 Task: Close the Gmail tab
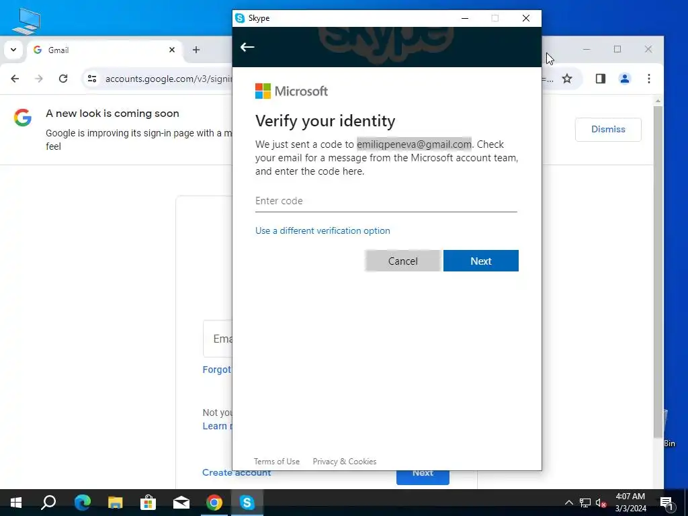(172, 50)
